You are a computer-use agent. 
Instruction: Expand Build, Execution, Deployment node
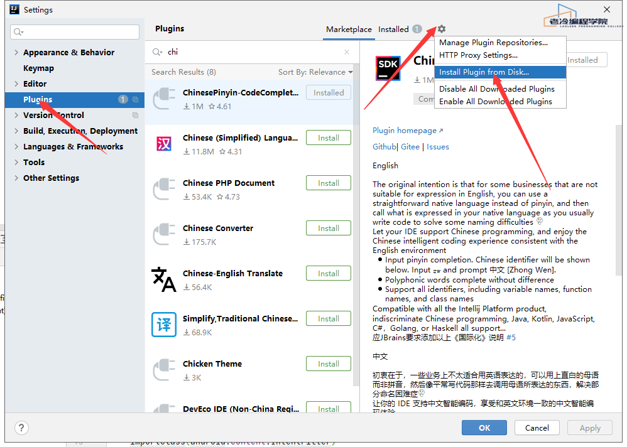coord(16,131)
